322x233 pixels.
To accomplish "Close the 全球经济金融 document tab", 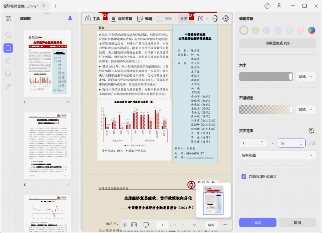I will coord(44,6).
